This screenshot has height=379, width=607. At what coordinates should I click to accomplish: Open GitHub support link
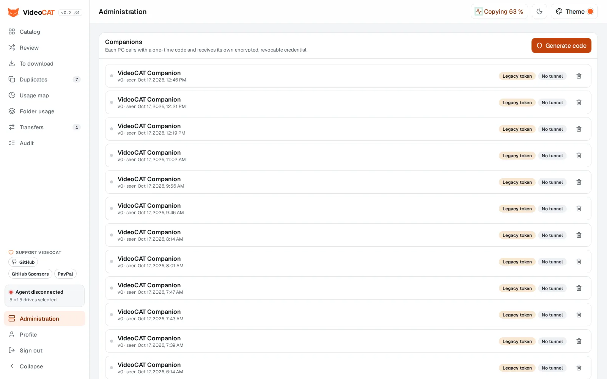tap(23, 262)
